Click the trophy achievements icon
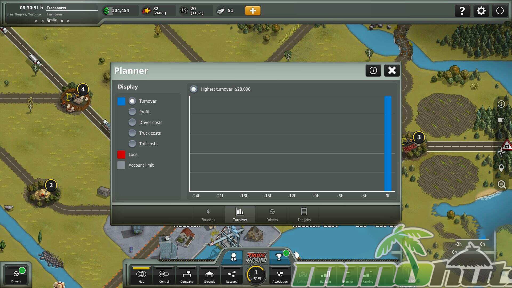 (x=279, y=257)
